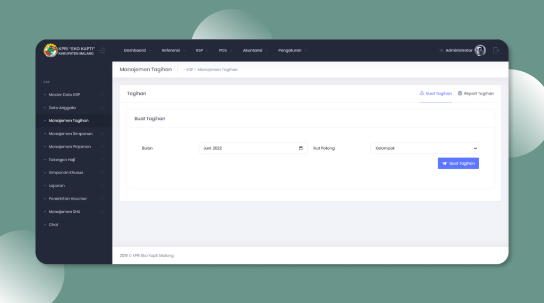Screen dimensions: 544x303
Task: Click the logout icon in the header
Action: click(496, 50)
